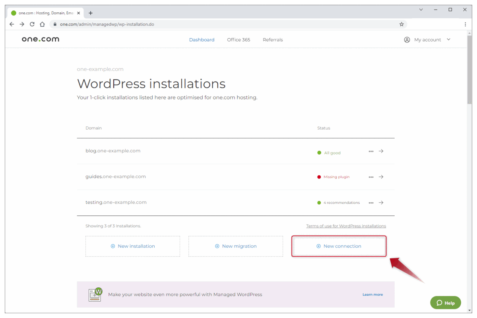
Task: Bookmark this page using the star icon
Action: click(401, 24)
